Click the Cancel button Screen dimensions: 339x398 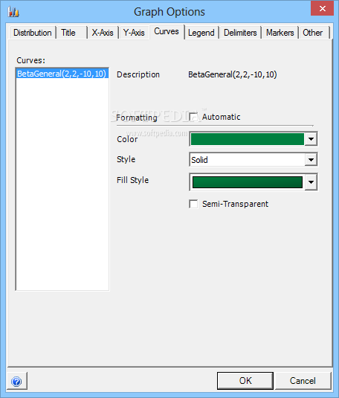point(303,381)
